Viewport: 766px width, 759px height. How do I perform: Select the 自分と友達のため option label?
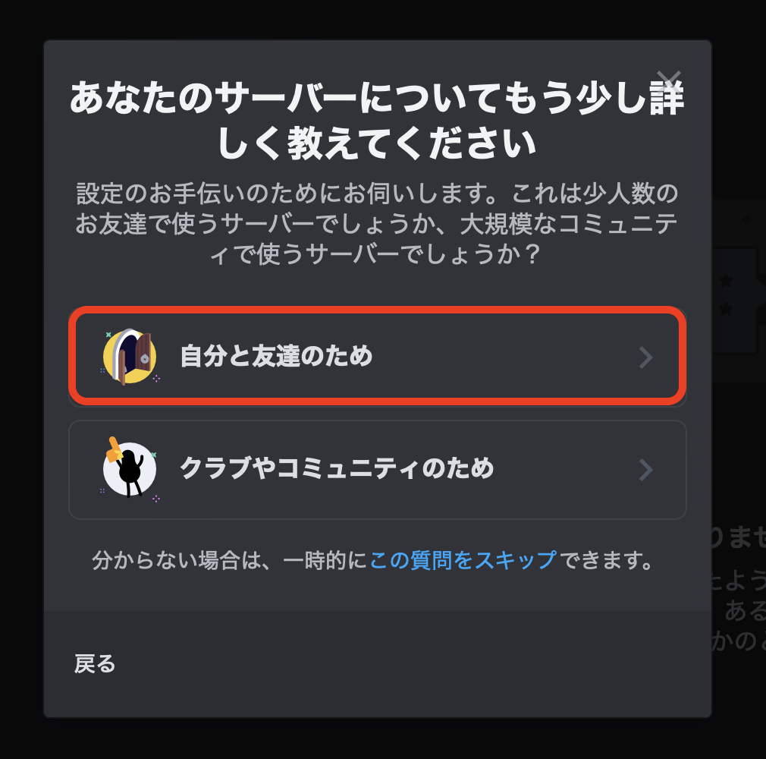(x=277, y=356)
